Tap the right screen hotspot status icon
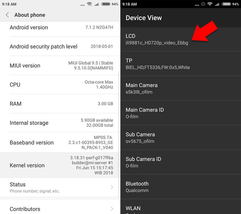241x214 pixels. [x=203, y=4]
